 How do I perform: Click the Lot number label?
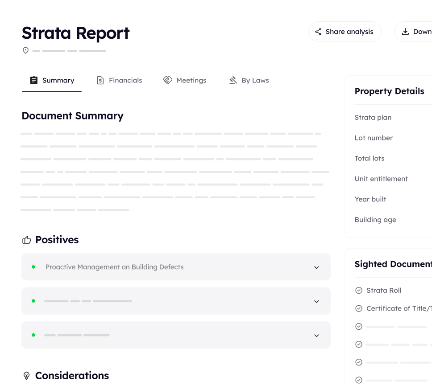point(374,138)
